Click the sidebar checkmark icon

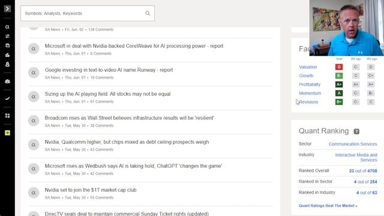tap(7, 98)
